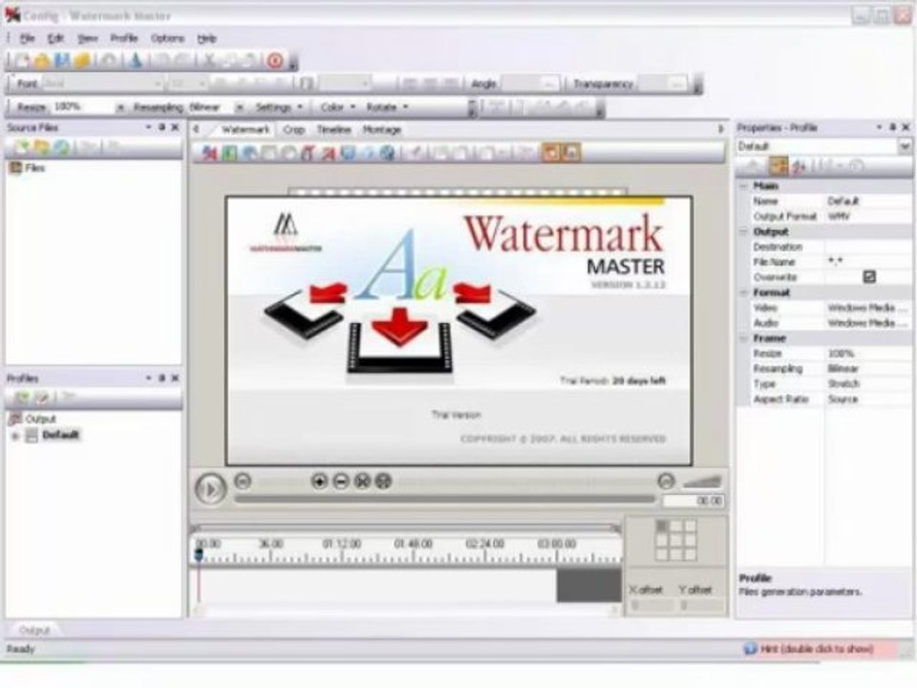917x688 pixels.
Task: Open the File menu
Action: (27, 38)
